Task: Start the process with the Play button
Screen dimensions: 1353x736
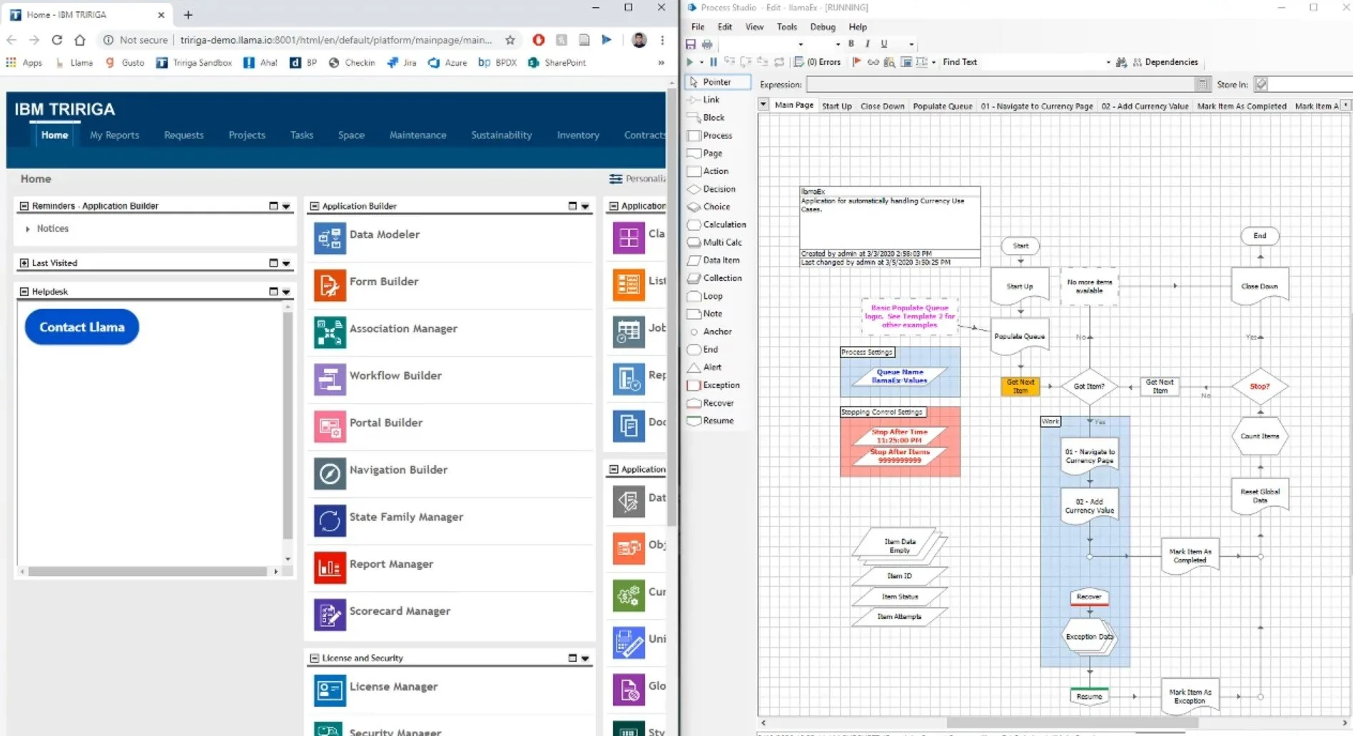Action: click(690, 62)
